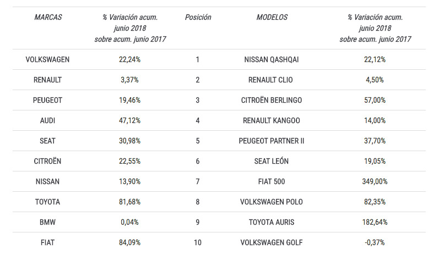Screen dimensions: 428x255
Task: Select the RENAULT brand cell
Action: [x=48, y=80]
